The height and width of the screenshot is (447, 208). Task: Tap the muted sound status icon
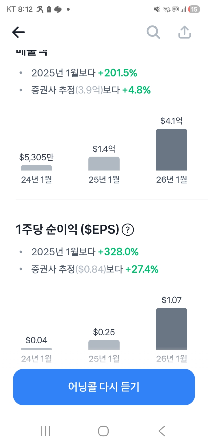pyautogui.click(x=157, y=10)
